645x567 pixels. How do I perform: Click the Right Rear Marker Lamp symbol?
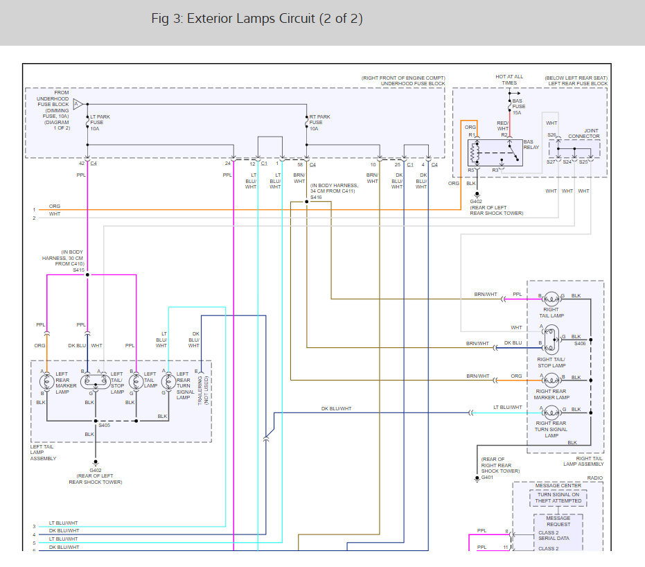tap(551, 380)
